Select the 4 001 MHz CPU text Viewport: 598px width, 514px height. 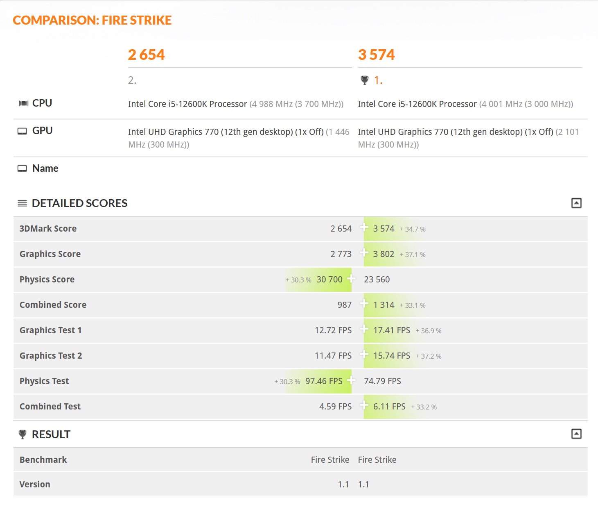pyautogui.click(x=526, y=104)
